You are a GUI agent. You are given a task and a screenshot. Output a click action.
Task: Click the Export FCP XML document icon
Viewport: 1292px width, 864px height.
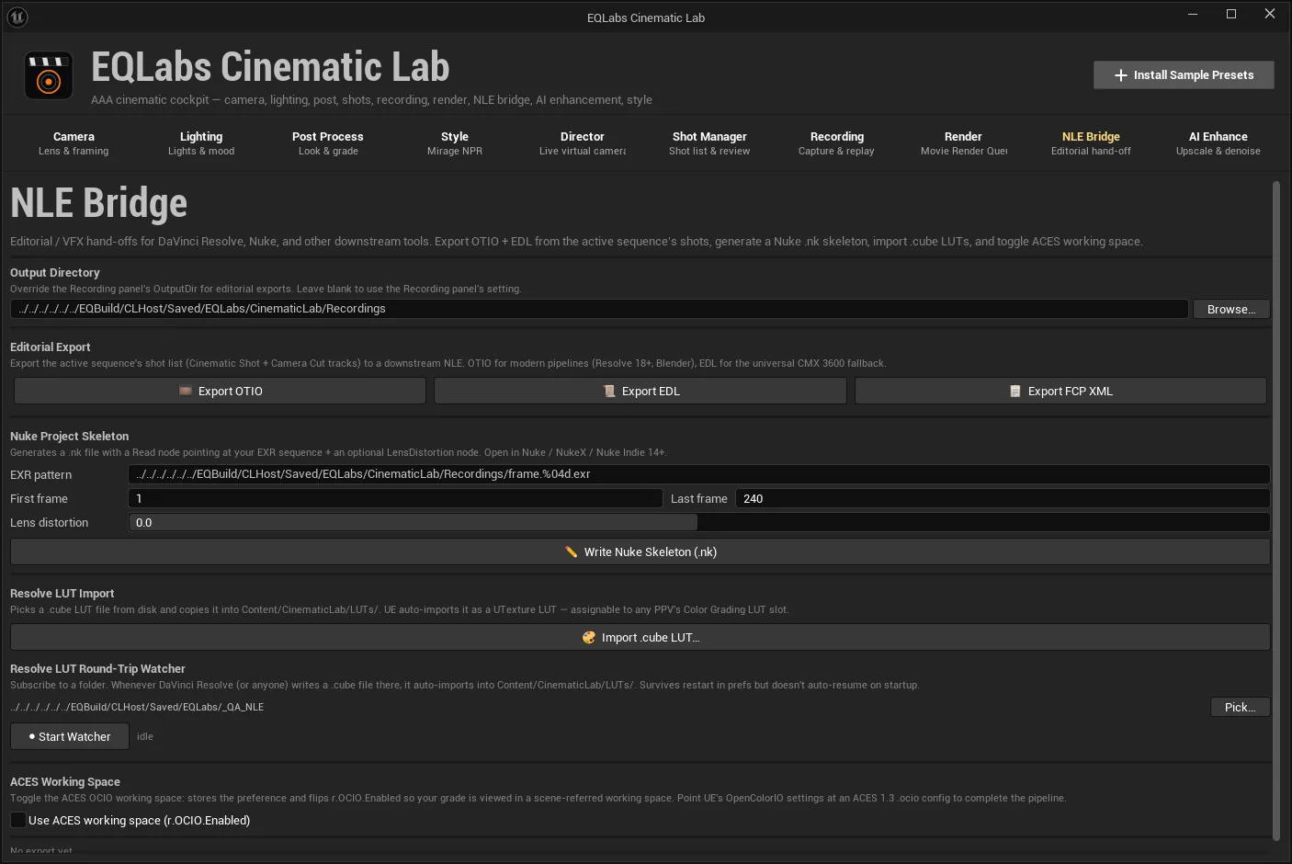1015,391
